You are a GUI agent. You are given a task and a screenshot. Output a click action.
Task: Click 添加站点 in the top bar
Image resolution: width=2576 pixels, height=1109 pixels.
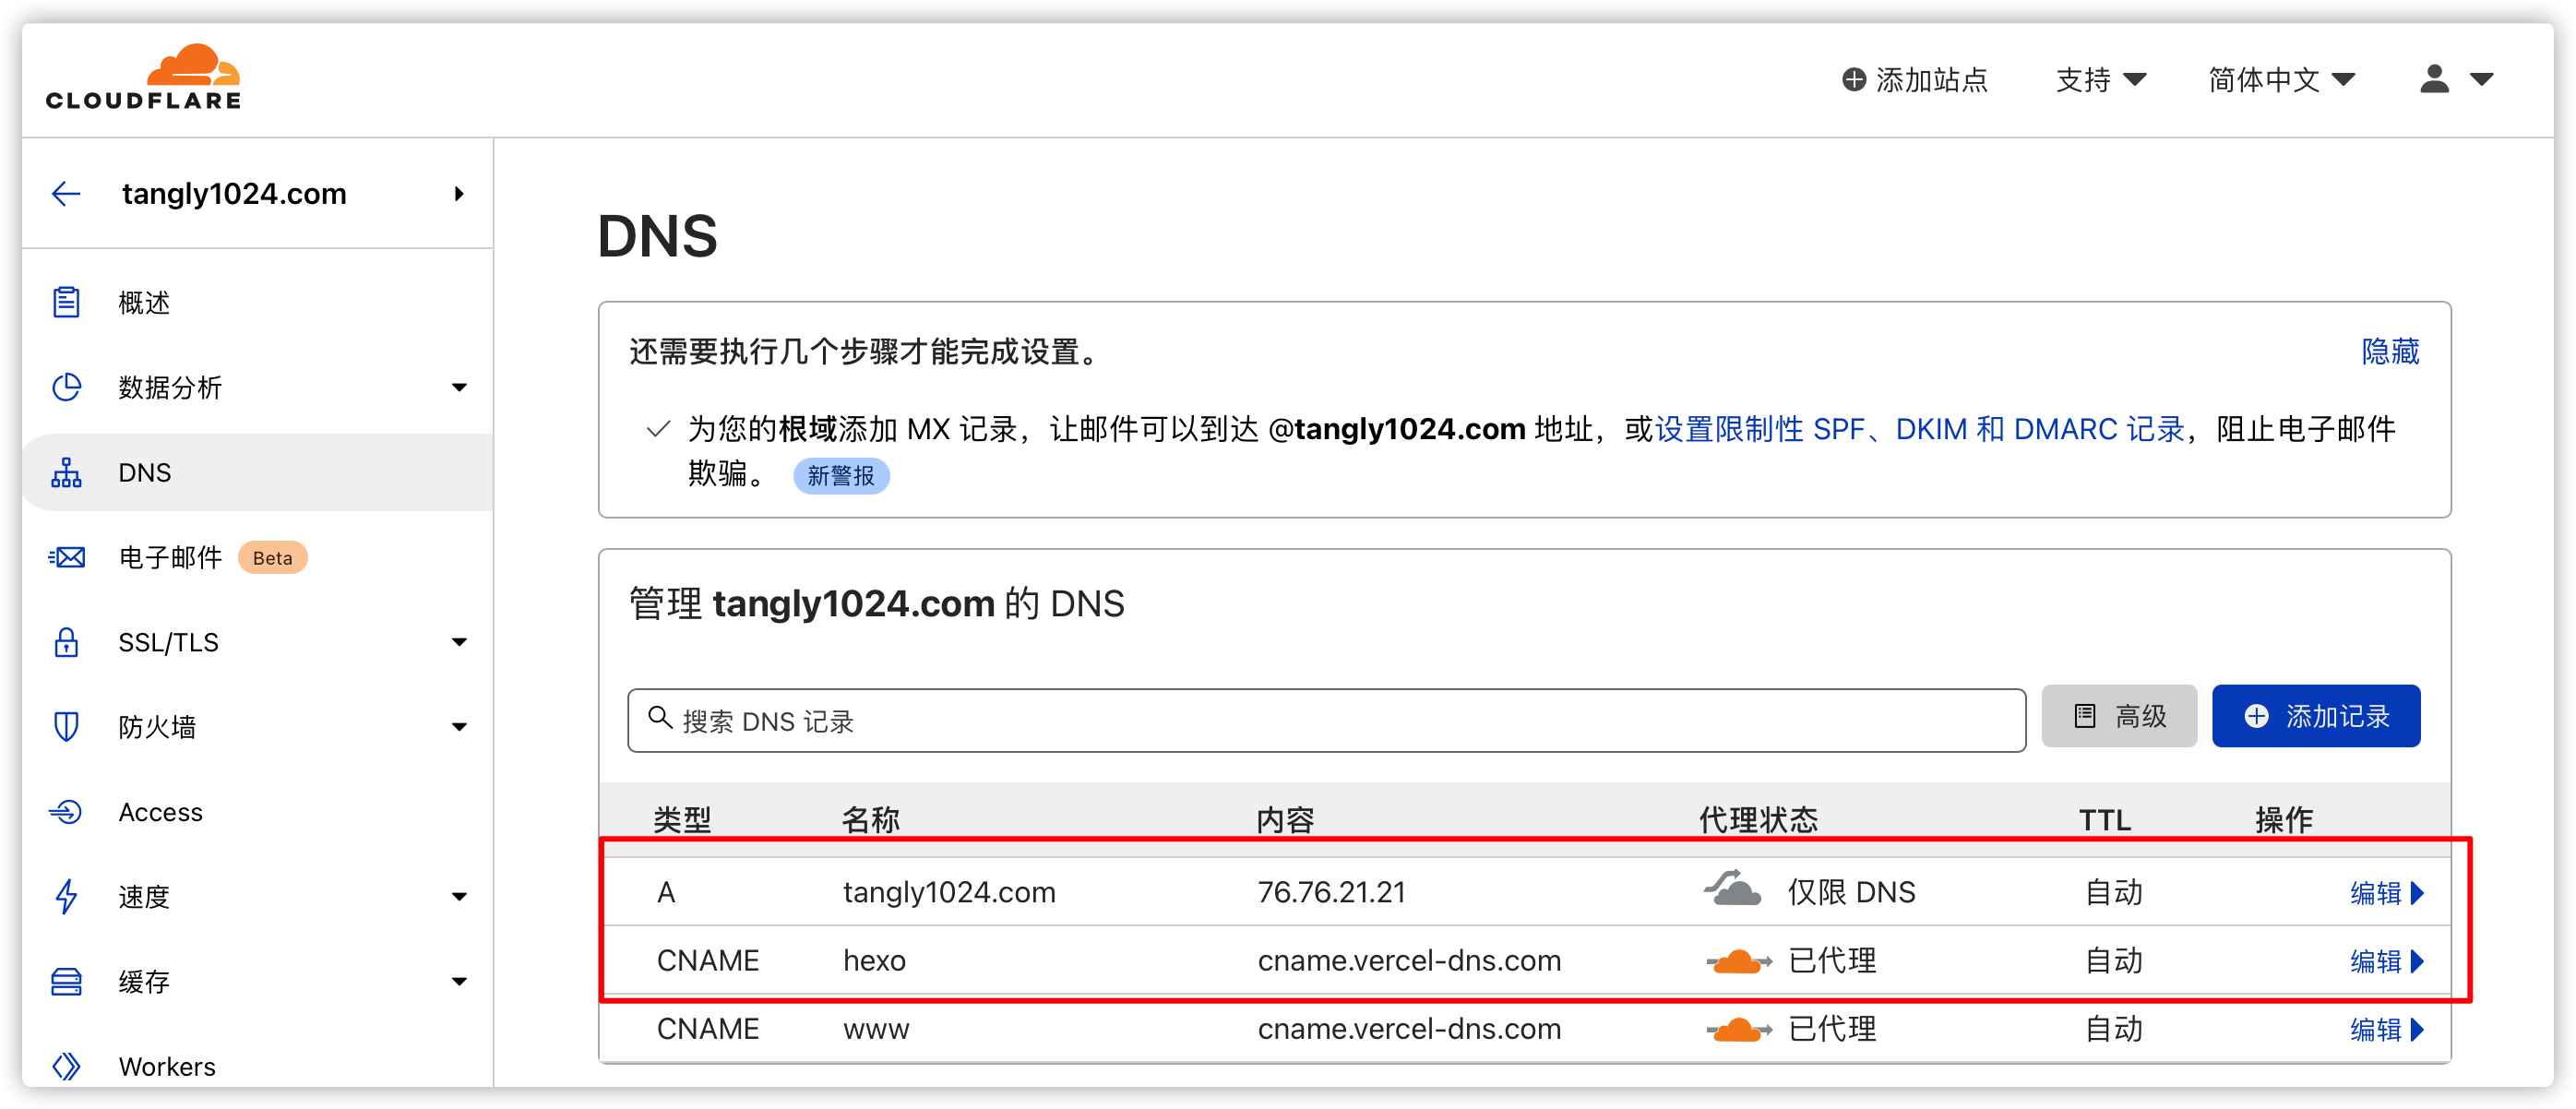tap(1915, 80)
